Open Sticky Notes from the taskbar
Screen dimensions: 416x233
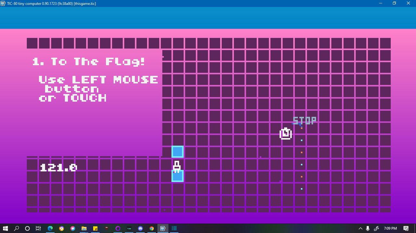pyautogui.click(x=95, y=228)
